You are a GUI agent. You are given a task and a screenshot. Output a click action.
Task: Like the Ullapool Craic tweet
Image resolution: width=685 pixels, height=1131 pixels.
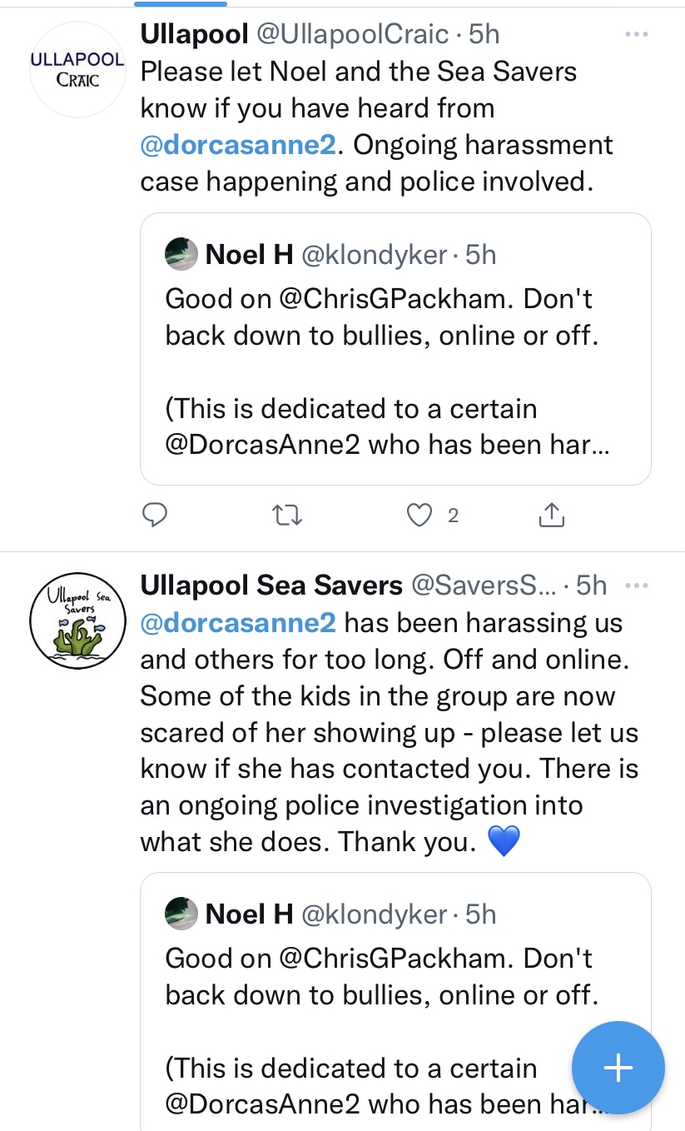pyautogui.click(x=419, y=516)
